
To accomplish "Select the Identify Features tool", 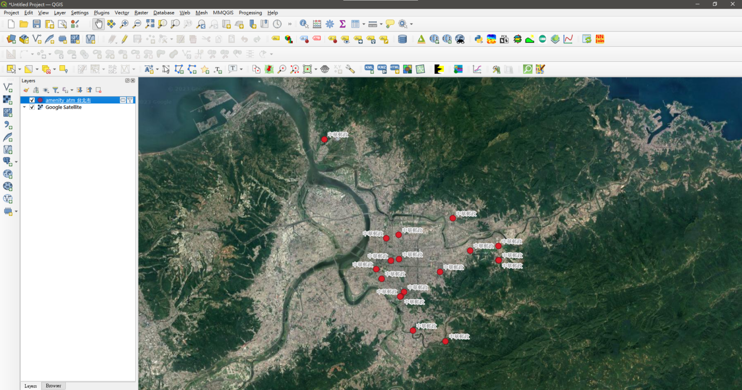I will point(304,24).
